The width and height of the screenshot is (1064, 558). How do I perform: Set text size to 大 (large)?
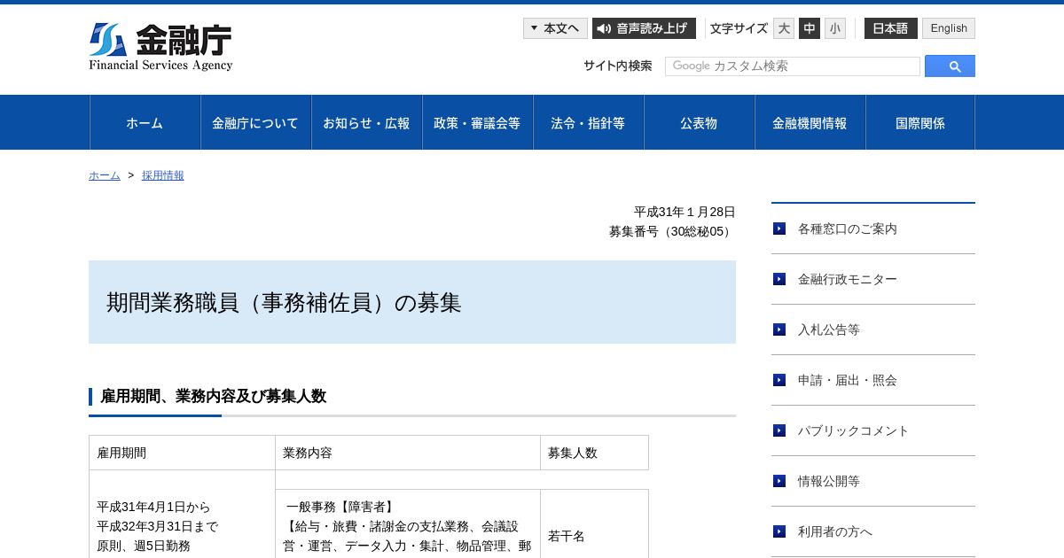click(x=784, y=28)
